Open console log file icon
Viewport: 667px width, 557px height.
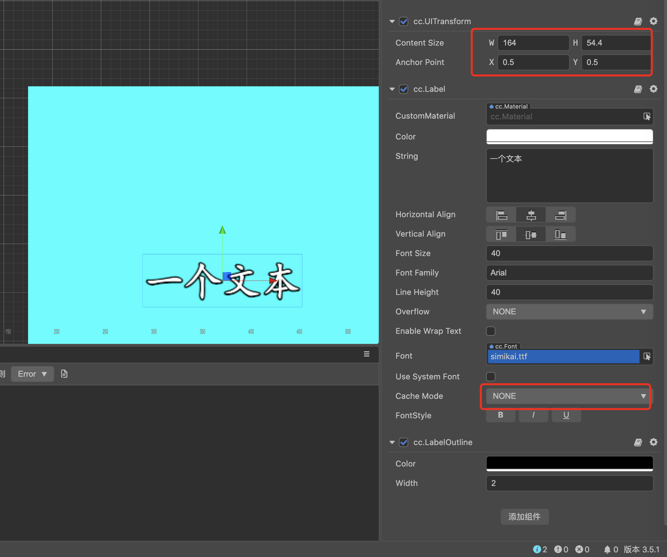click(64, 374)
